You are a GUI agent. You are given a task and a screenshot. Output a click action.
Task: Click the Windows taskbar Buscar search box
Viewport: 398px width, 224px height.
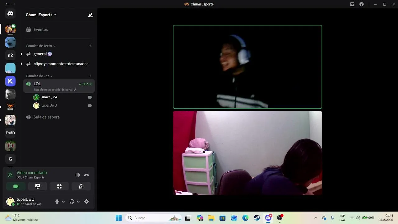click(154, 218)
